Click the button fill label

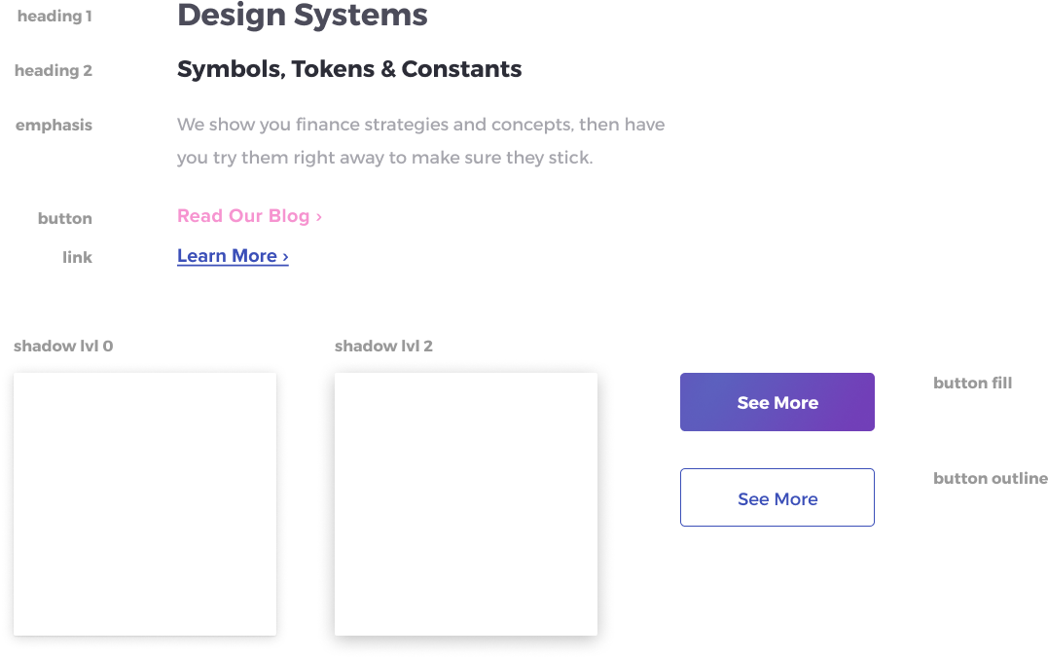[x=972, y=383]
